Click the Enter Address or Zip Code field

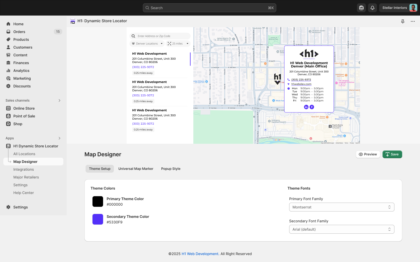[160, 36]
